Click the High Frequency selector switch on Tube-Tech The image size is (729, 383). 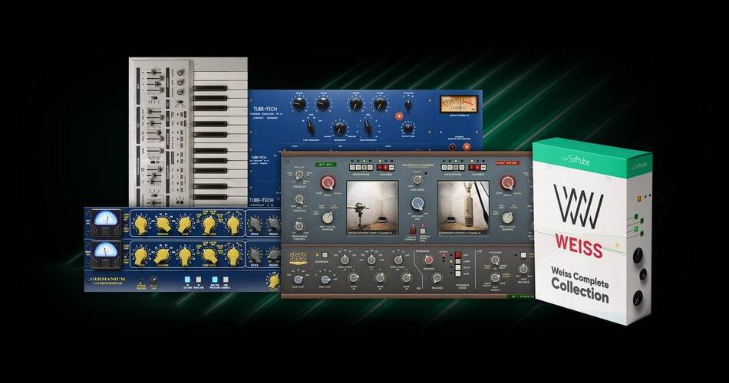(x=368, y=126)
